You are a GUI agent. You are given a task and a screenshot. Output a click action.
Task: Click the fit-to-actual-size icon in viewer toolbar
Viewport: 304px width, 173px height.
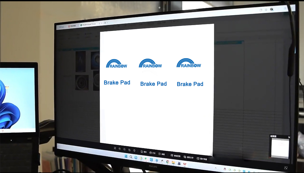point(115,148)
